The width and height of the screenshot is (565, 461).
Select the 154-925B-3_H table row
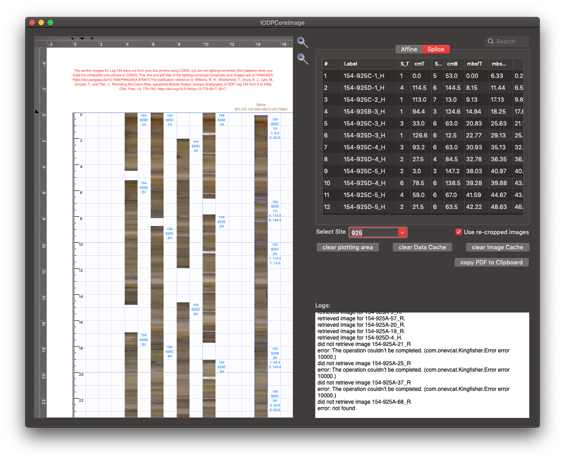tap(422, 111)
